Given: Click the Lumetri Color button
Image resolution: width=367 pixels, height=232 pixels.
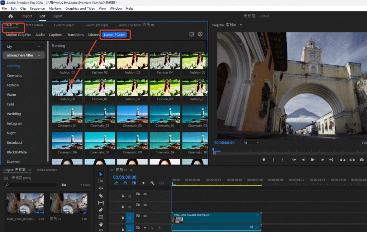Looking at the screenshot, I should 115,35.
